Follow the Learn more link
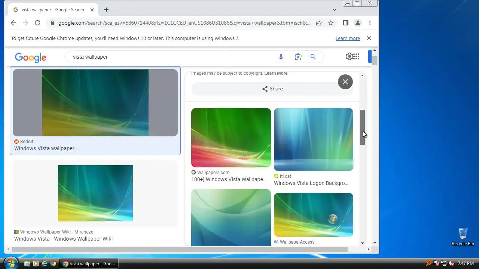Screen dimensions: 479x269 348,38
